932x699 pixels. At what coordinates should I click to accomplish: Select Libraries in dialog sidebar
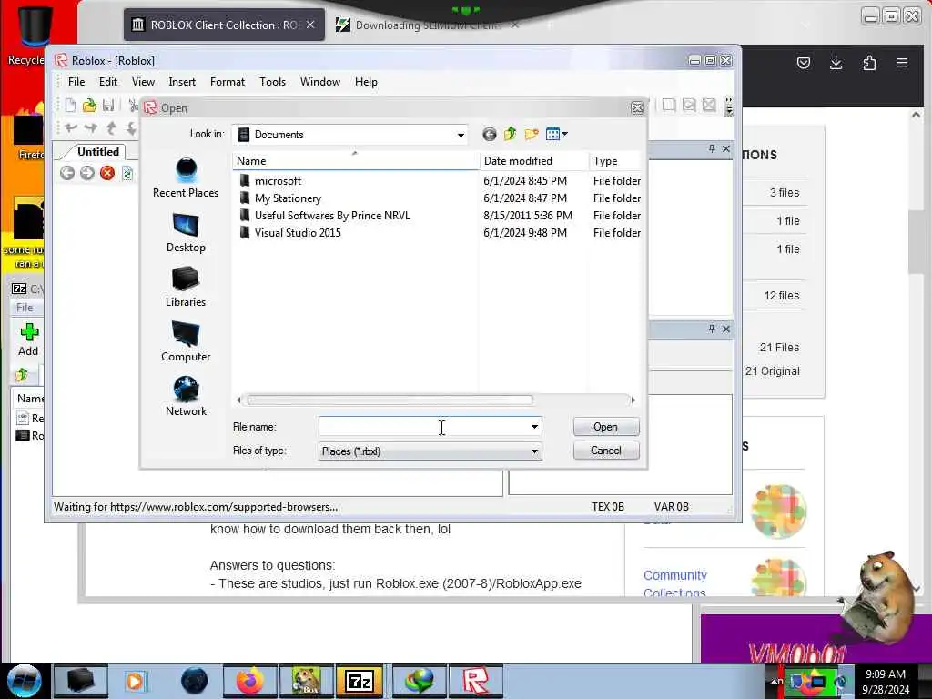186,287
